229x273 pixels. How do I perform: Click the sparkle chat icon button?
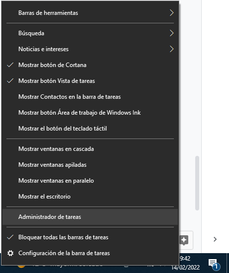click(x=184, y=240)
